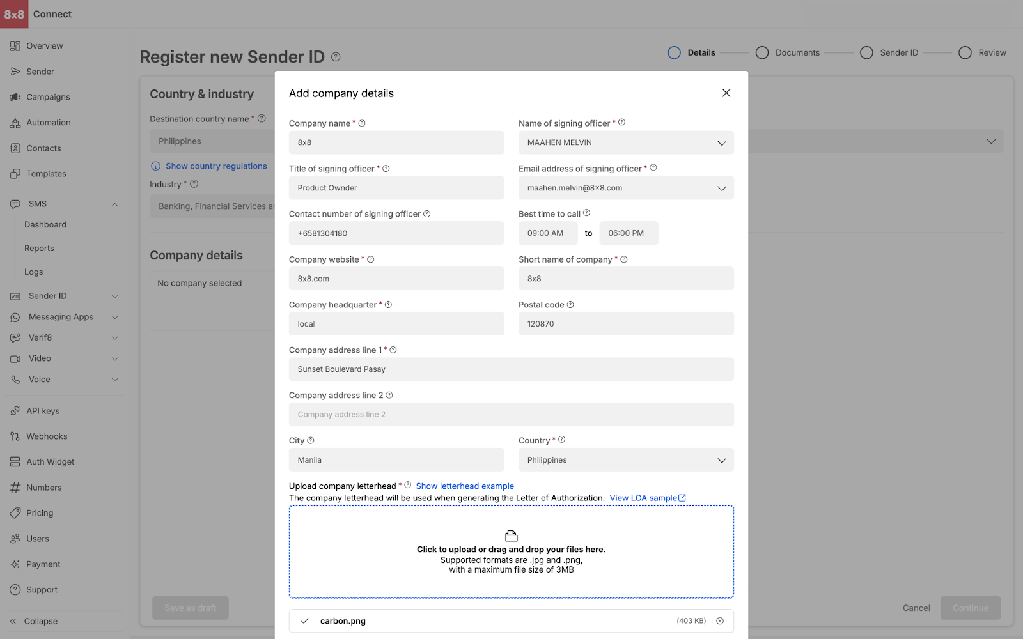
Task: Click help icon next to Company name
Action: [x=362, y=123]
